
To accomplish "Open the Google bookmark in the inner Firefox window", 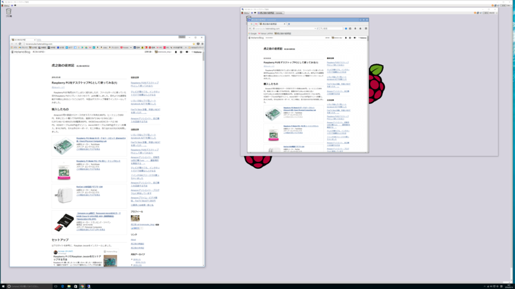I will 253,33.
